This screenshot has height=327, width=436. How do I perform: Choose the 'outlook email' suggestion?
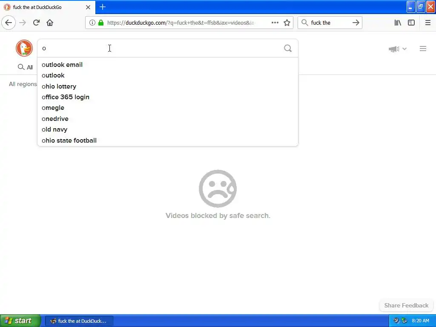tap(168, 65)
